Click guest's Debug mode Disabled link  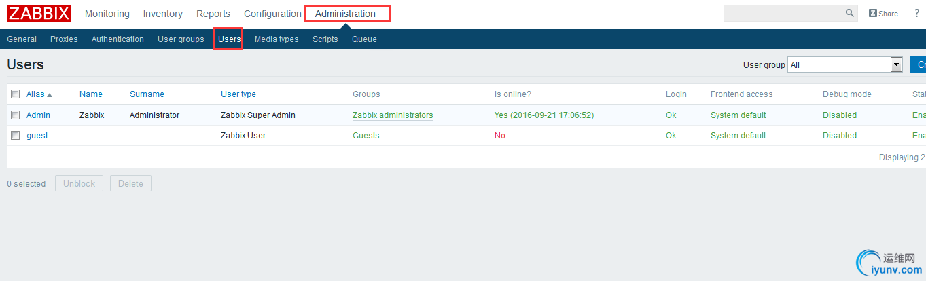(840, 136)
